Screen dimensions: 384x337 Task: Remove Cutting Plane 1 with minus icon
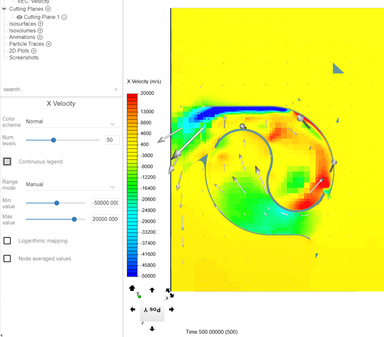pos(64,17)
